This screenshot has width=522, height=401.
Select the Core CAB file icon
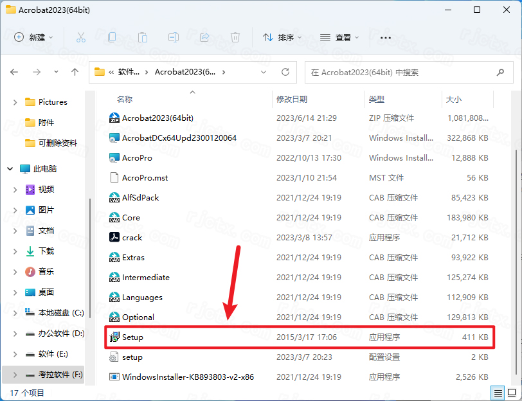point(114,218)
